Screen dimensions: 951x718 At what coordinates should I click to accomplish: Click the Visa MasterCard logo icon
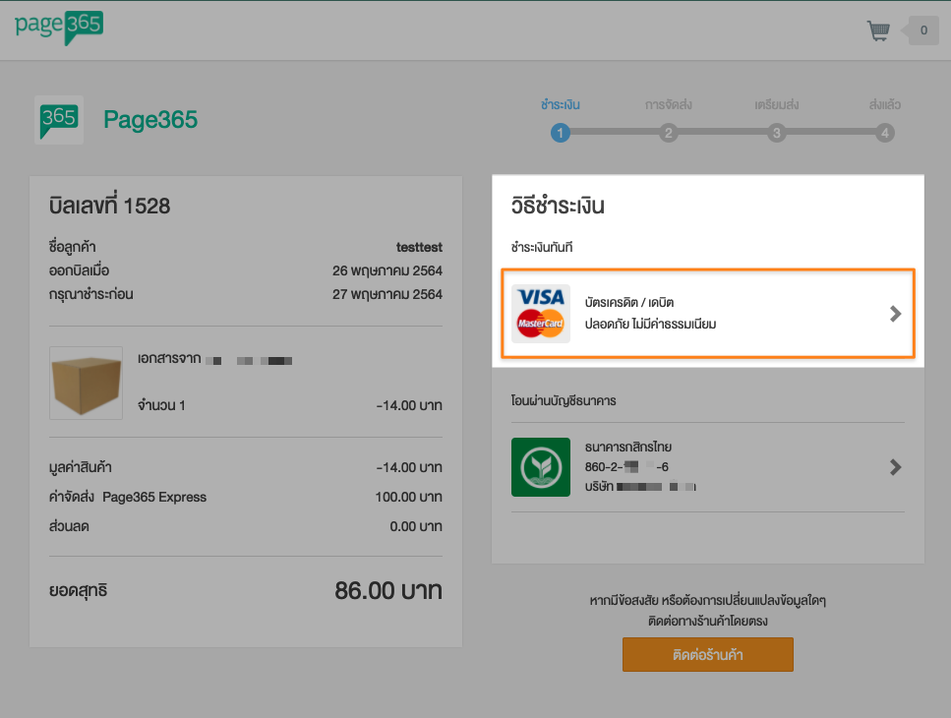pos(541,314)
